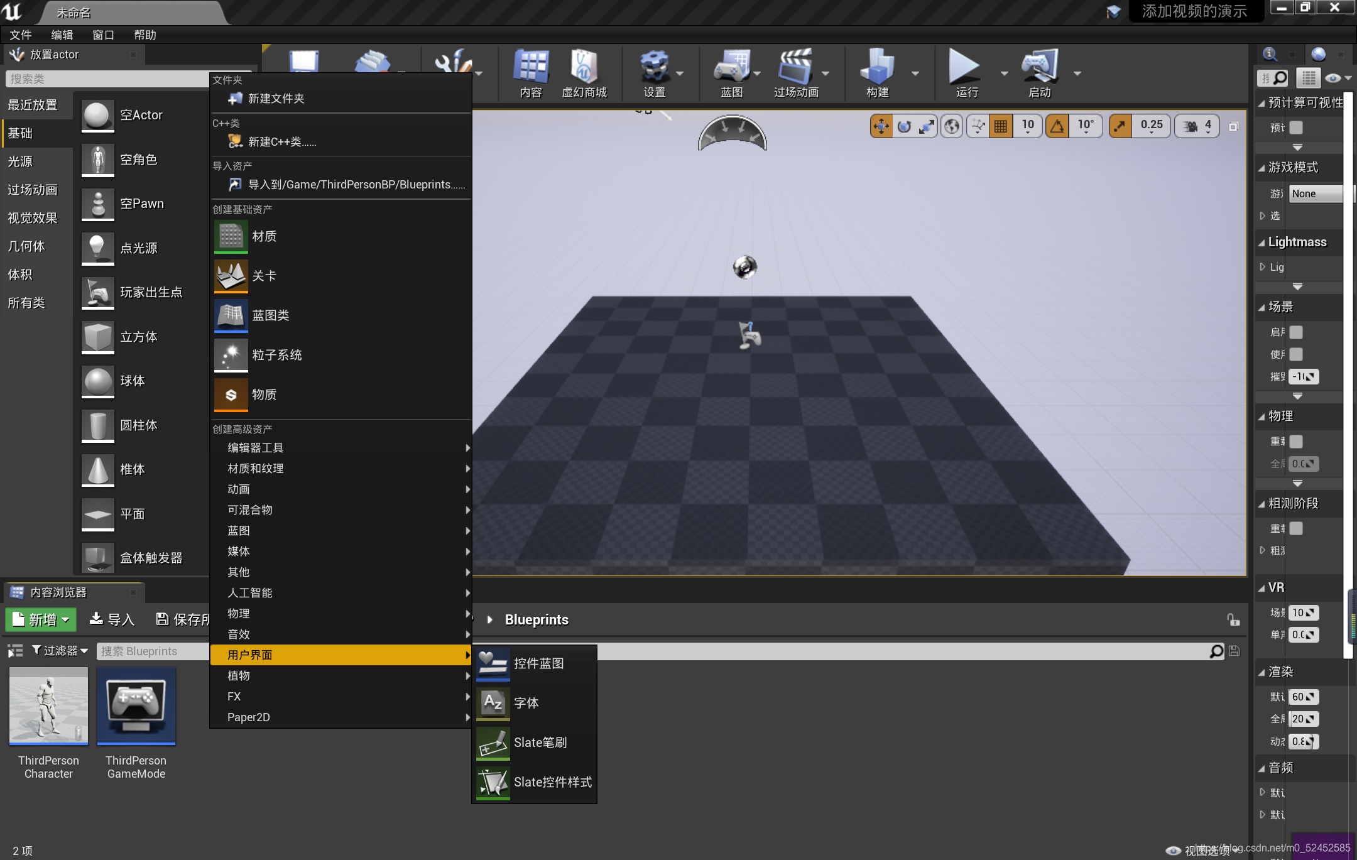Select the 光源 lights category
This screenshot has height=860, width=1357.
(36, 161)
